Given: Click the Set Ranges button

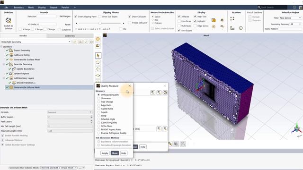Looking at the screenshot, I should tap(65, 17).
